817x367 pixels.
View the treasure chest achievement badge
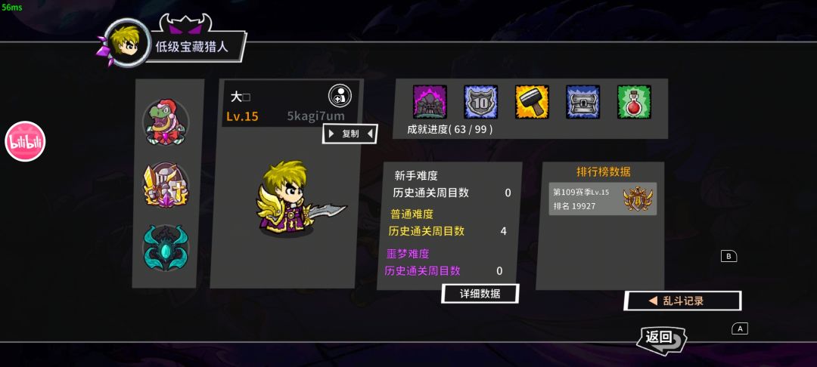point(583,102)
